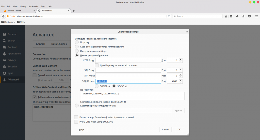This screenshot has width=260, height=140.
Task: Select the No proxy radio option
Action: [77, 42]
